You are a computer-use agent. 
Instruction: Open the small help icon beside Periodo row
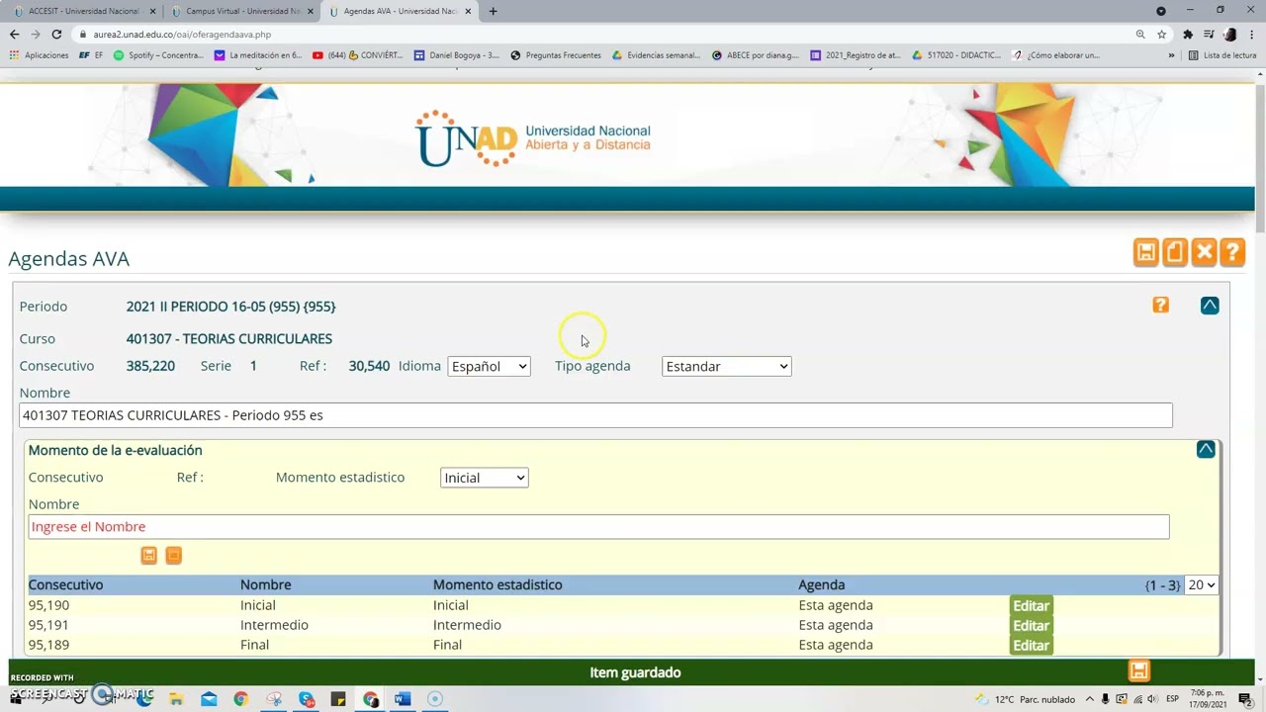coord(1160,306)
